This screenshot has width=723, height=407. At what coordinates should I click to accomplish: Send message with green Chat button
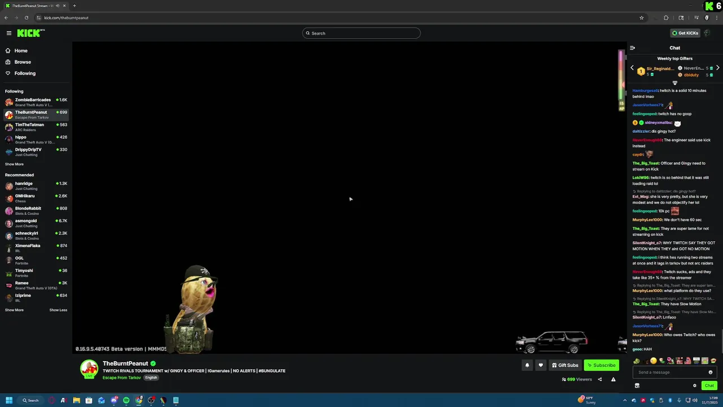(709, 386)
